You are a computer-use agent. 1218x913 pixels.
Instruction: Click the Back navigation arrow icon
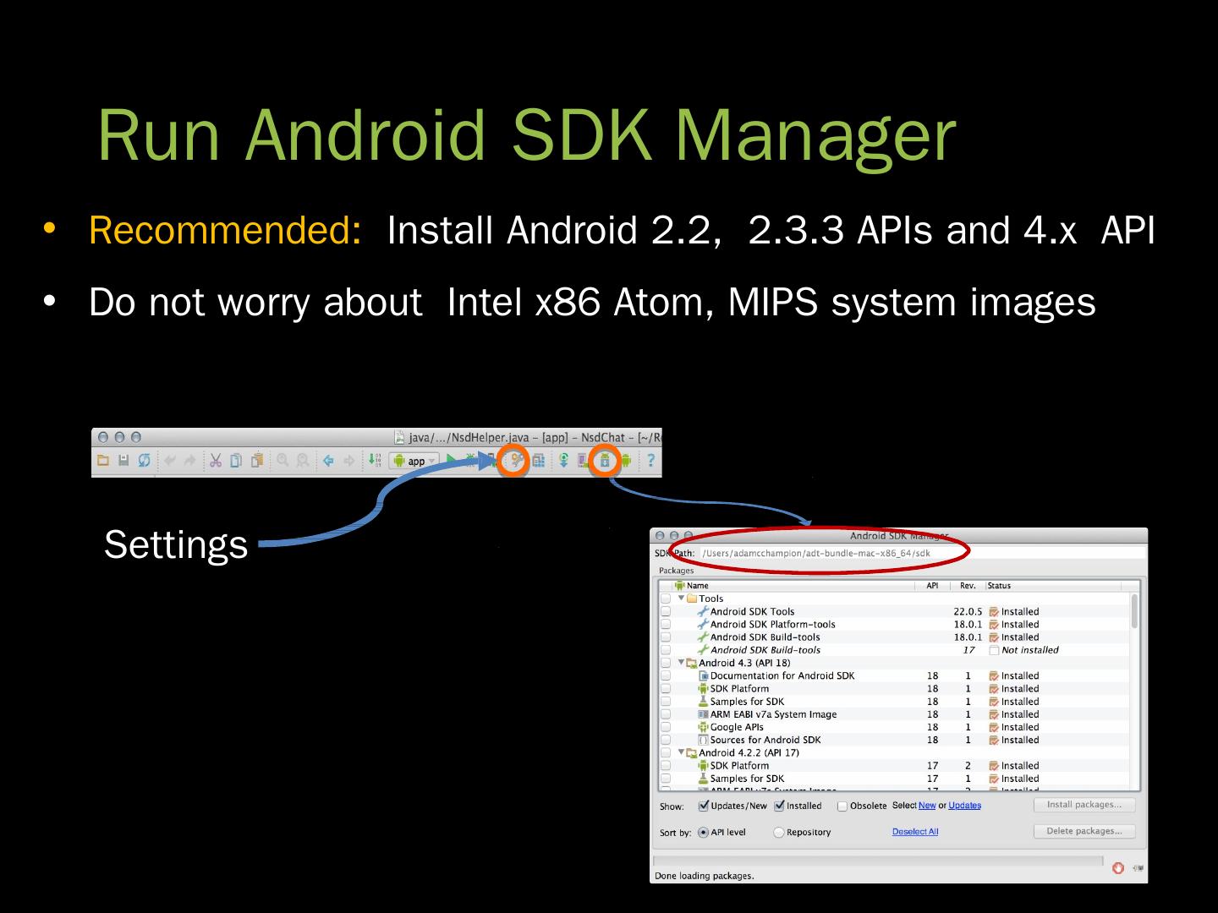pos(328,461)
